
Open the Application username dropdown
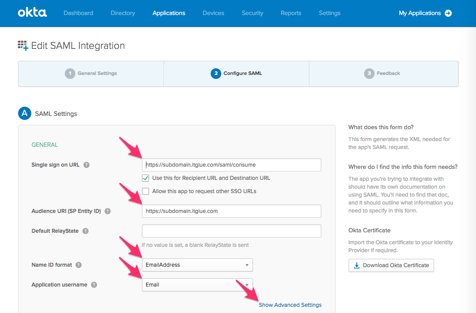[x=197, y=285]
